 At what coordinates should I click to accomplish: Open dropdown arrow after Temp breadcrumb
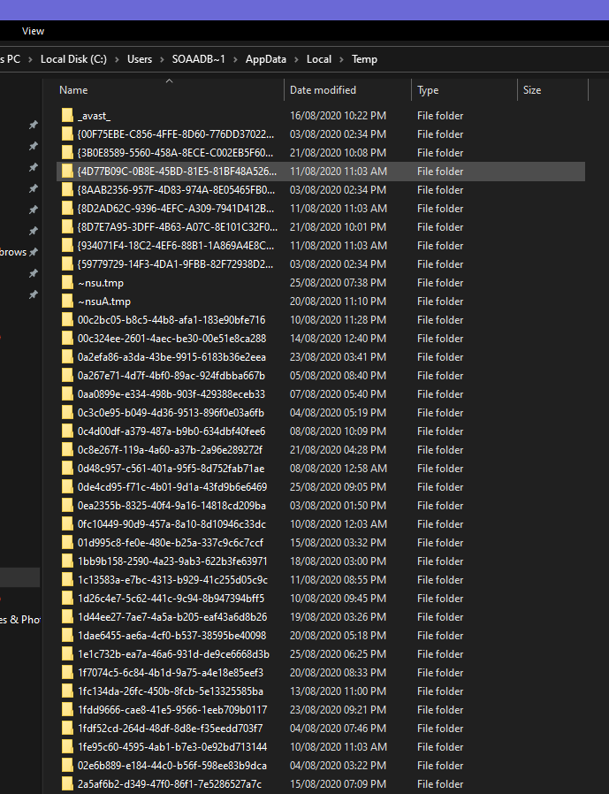pyautogui.click(x=388, y=59)
